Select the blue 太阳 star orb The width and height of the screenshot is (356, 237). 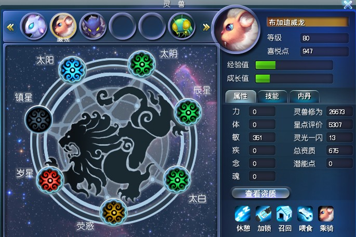72,69
